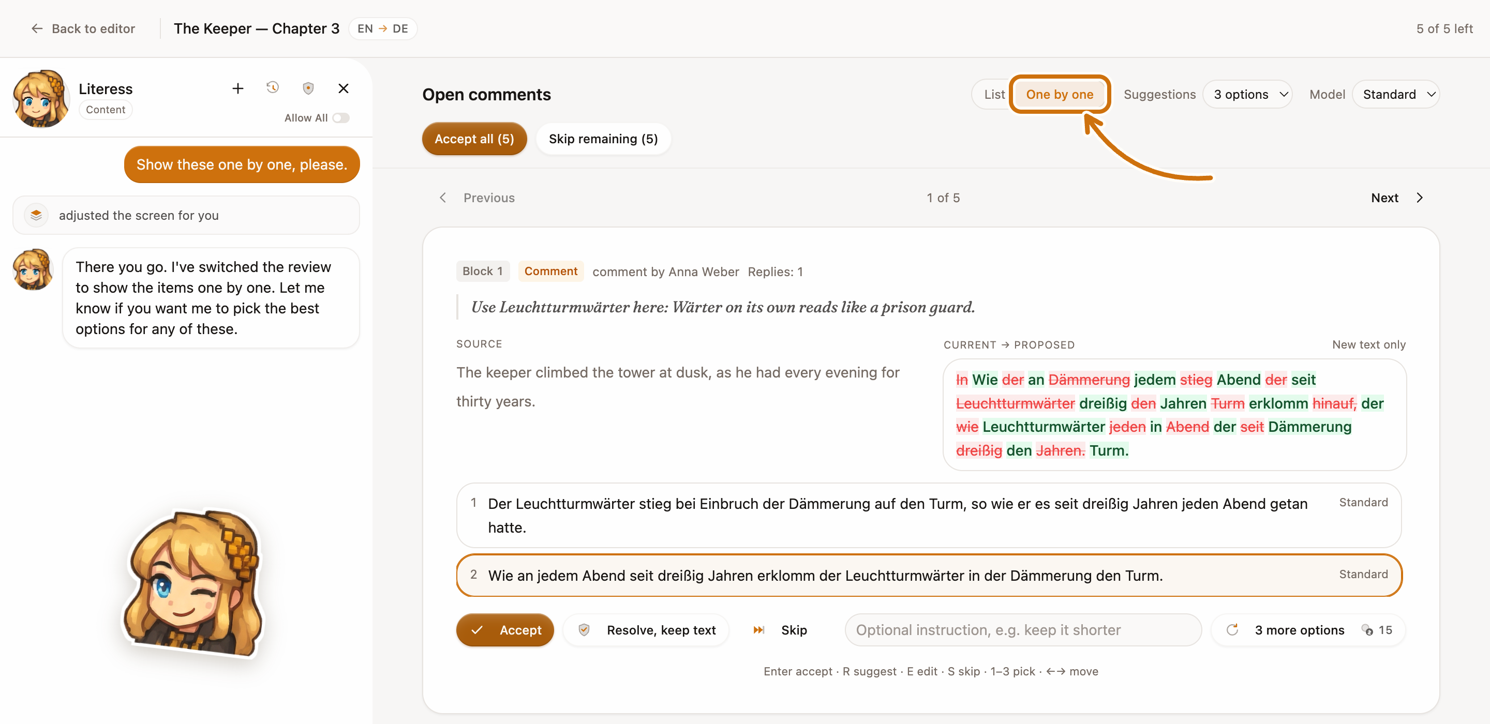Click the Previous navigation label
The image size is (1490, 724).
click(x=489, y=198)
